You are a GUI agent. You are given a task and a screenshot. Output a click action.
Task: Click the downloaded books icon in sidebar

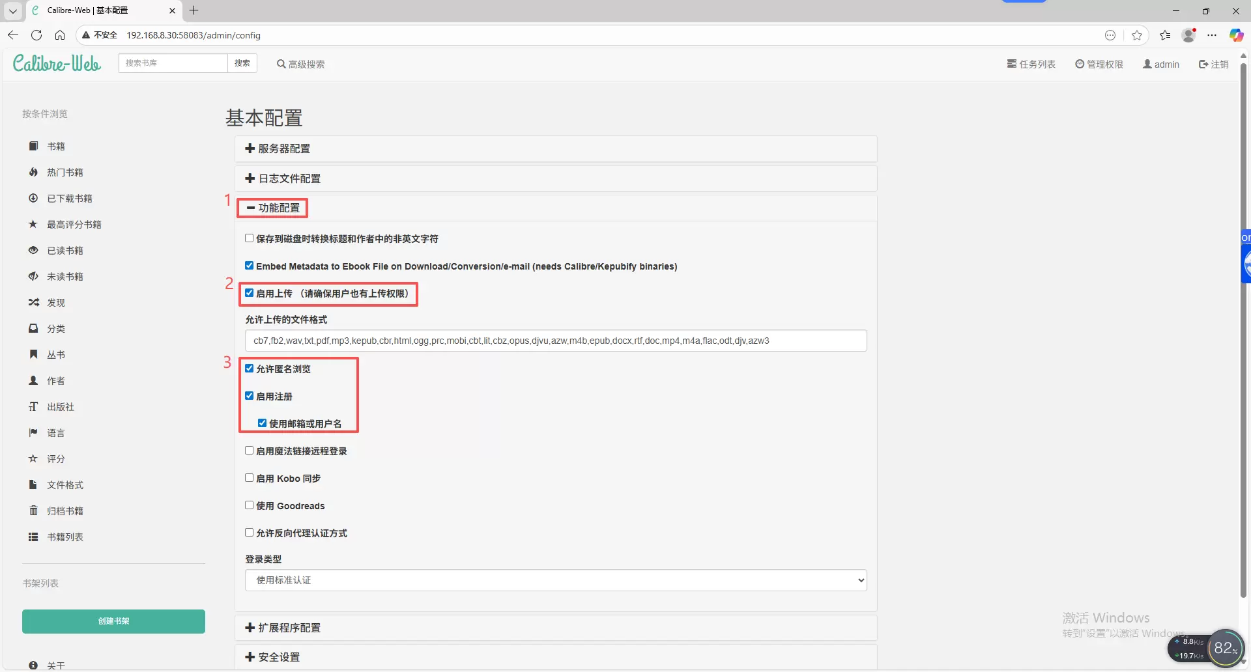point(33,199)
